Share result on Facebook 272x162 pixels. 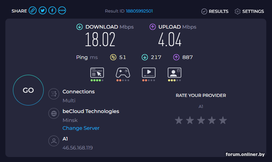52,11
